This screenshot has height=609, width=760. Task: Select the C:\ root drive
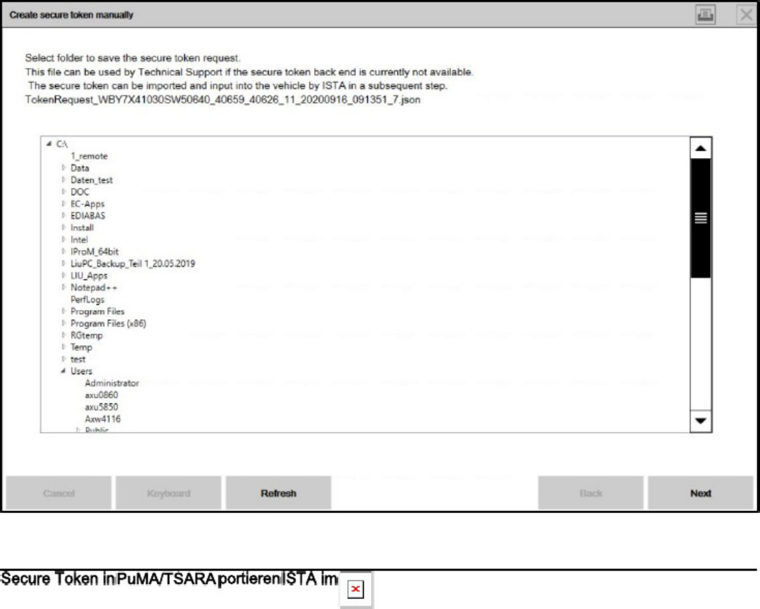[x=62, y=144]
